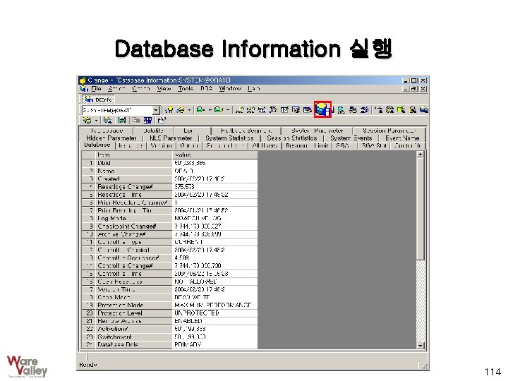This screenshot has width=508, height=381.
Task: Switch to the System Parameter tab
Action: pyautogui.click(x=317, y=131)
